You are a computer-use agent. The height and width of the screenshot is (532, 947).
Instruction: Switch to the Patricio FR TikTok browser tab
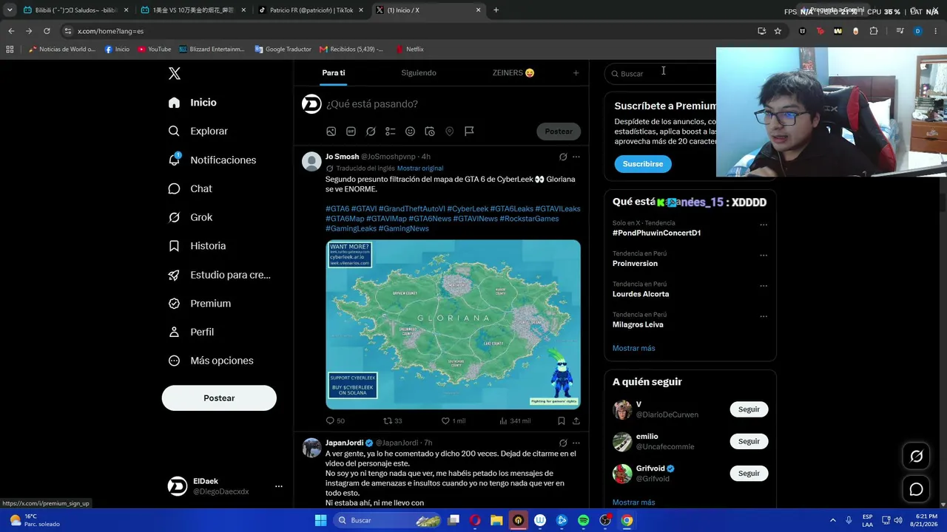pos(310,10)
